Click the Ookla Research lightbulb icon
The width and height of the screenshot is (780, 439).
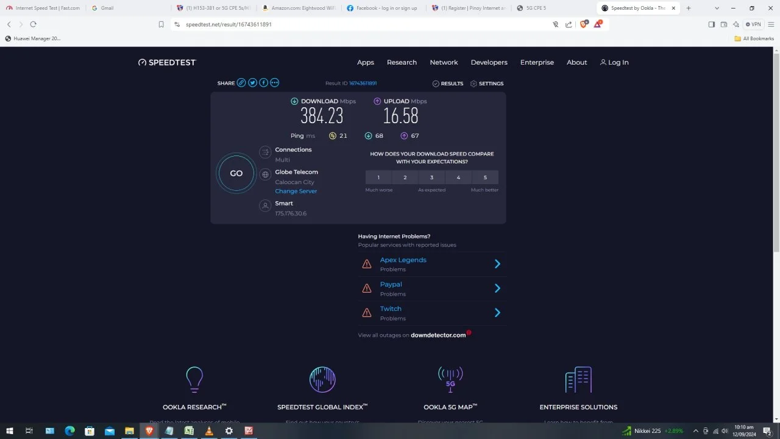coord(194,379)
